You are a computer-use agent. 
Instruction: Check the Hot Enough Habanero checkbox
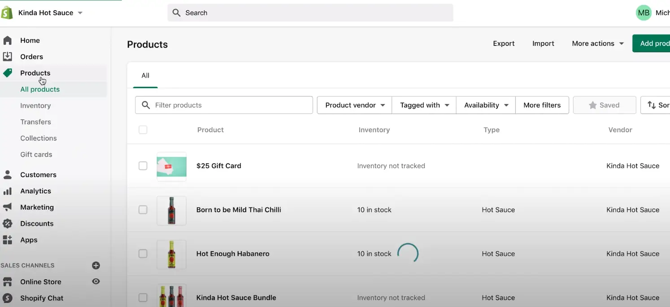coord(143,254)
